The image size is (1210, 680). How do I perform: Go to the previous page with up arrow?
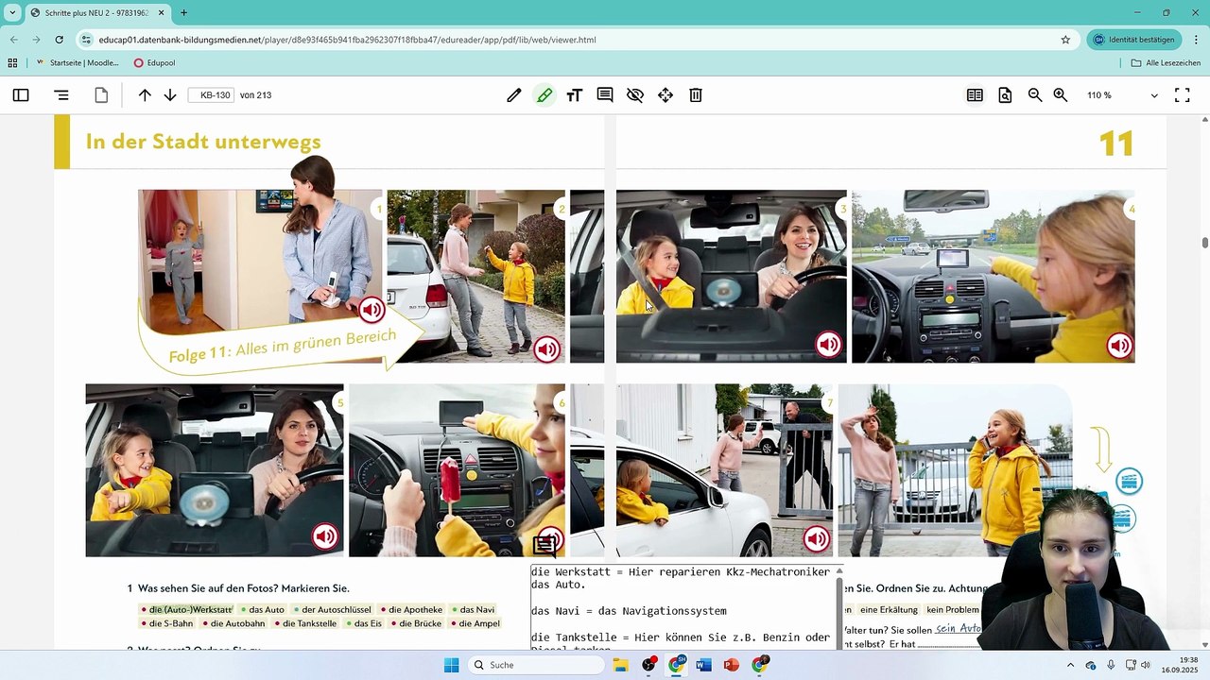[x=145, y=95]
